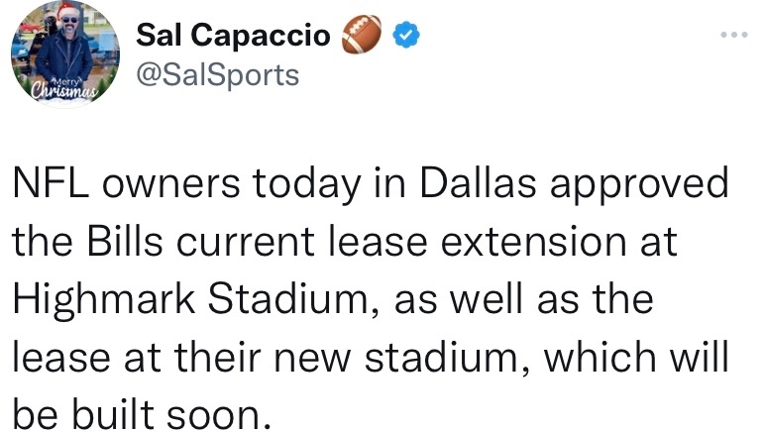Click the Merry Christmas banner on avatar
Viewport: 764px width, 432px height.
(64, 87)
